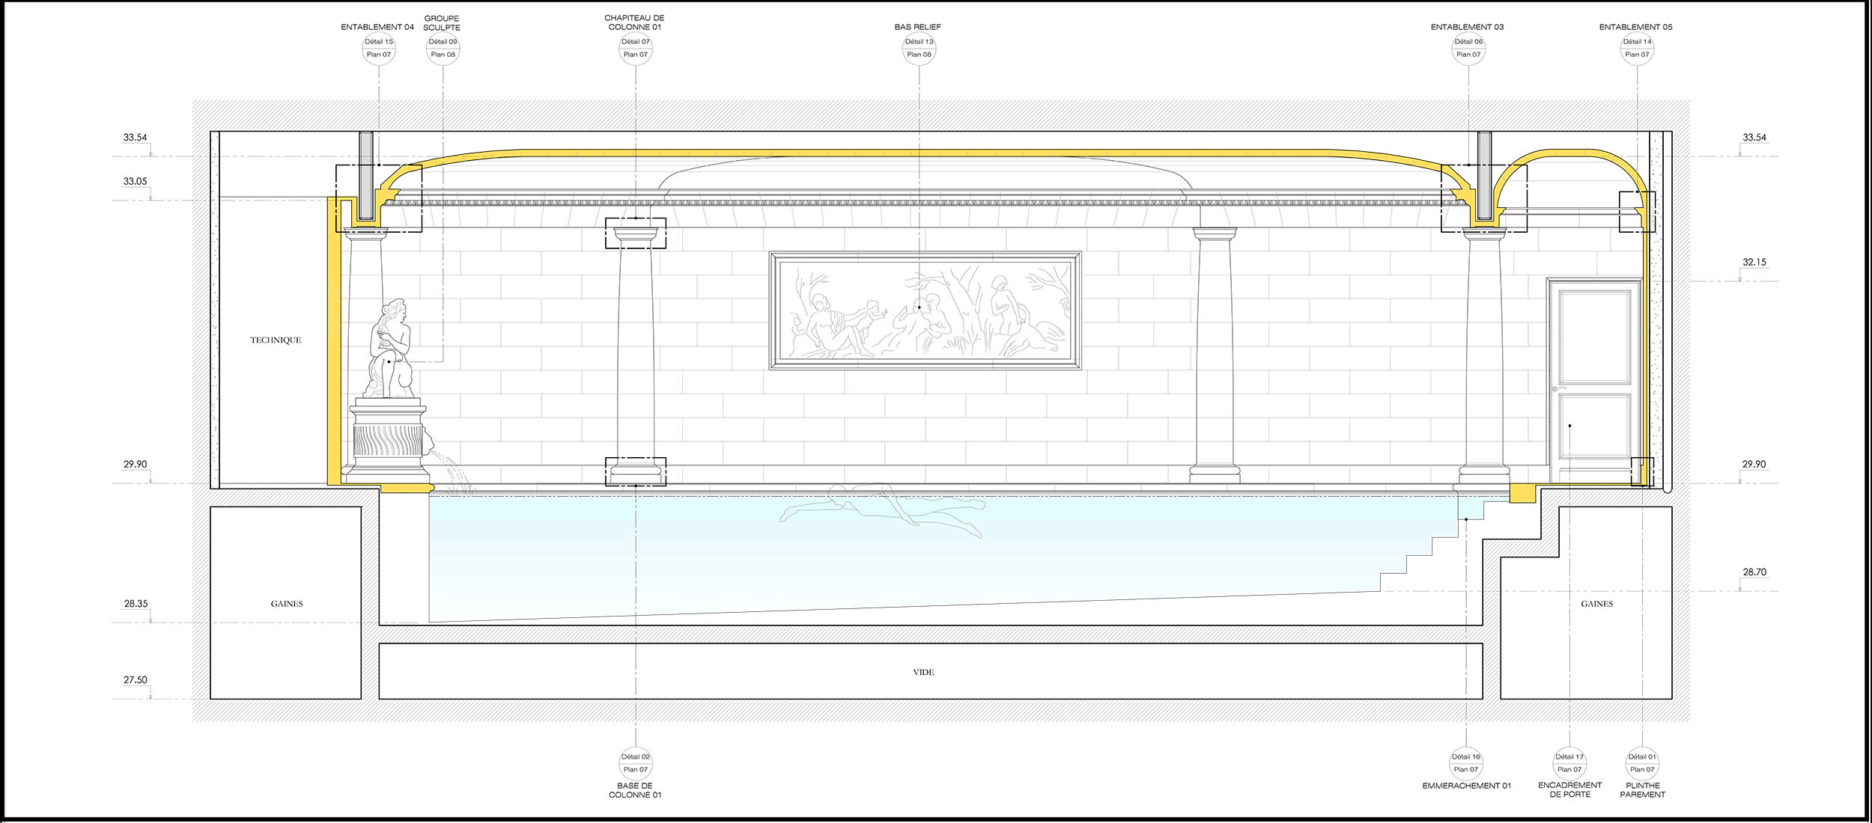Image resolution: width=1872 pixels, height=823 pixels.
Task: Open the Détail 09 reference circle
Action: click(x=442, y=49)
